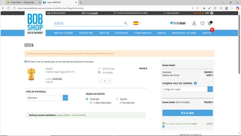The width and height of the screenshot is (241, 136).
Task: Click the Modificar link
Action: click(108, 69)
